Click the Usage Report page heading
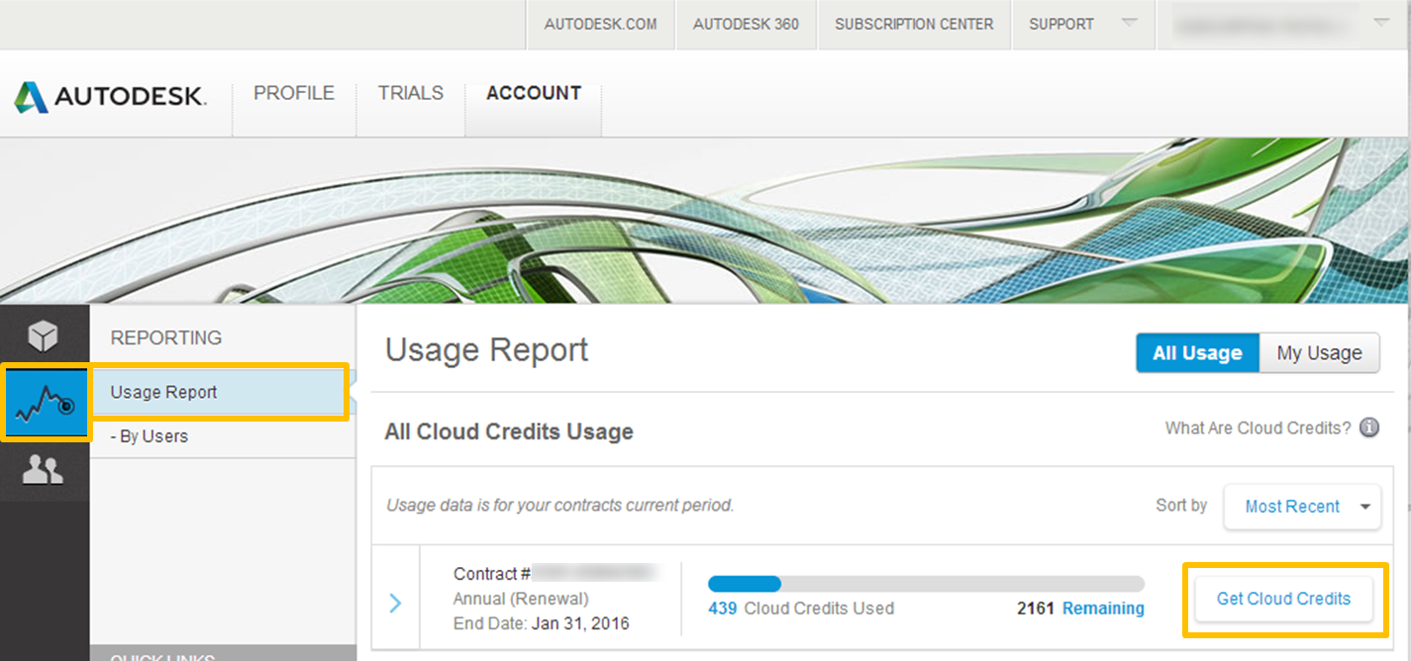1411x661 pixels. pos(486,350)
